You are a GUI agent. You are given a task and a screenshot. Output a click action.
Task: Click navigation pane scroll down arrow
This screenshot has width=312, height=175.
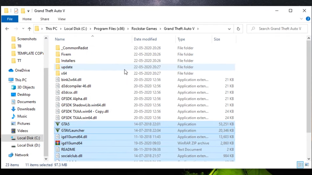click(46, 159)
